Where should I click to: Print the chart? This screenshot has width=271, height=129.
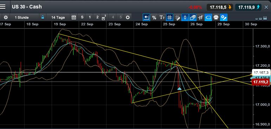(x=216, y=18)
